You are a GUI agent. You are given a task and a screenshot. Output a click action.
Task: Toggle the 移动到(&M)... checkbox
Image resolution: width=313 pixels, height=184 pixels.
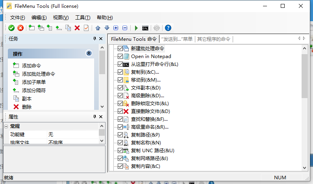[120, 80]
